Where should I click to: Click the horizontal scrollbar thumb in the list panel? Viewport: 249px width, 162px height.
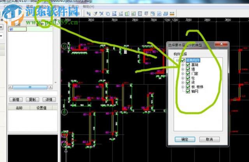click(30, 87)
